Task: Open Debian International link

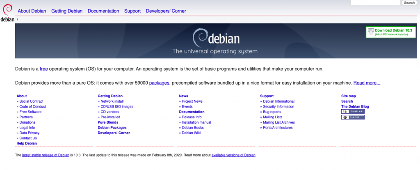Action: (278, 101)
